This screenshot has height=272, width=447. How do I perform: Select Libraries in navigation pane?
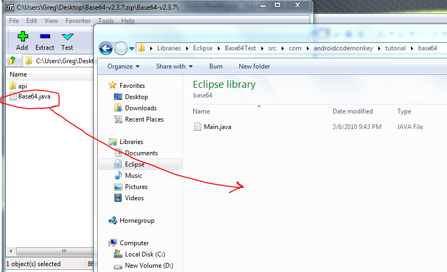coord(131,142)
